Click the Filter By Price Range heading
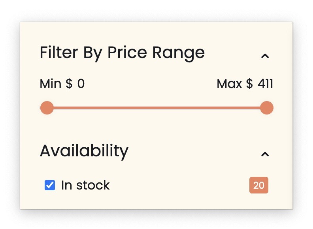 122,53
